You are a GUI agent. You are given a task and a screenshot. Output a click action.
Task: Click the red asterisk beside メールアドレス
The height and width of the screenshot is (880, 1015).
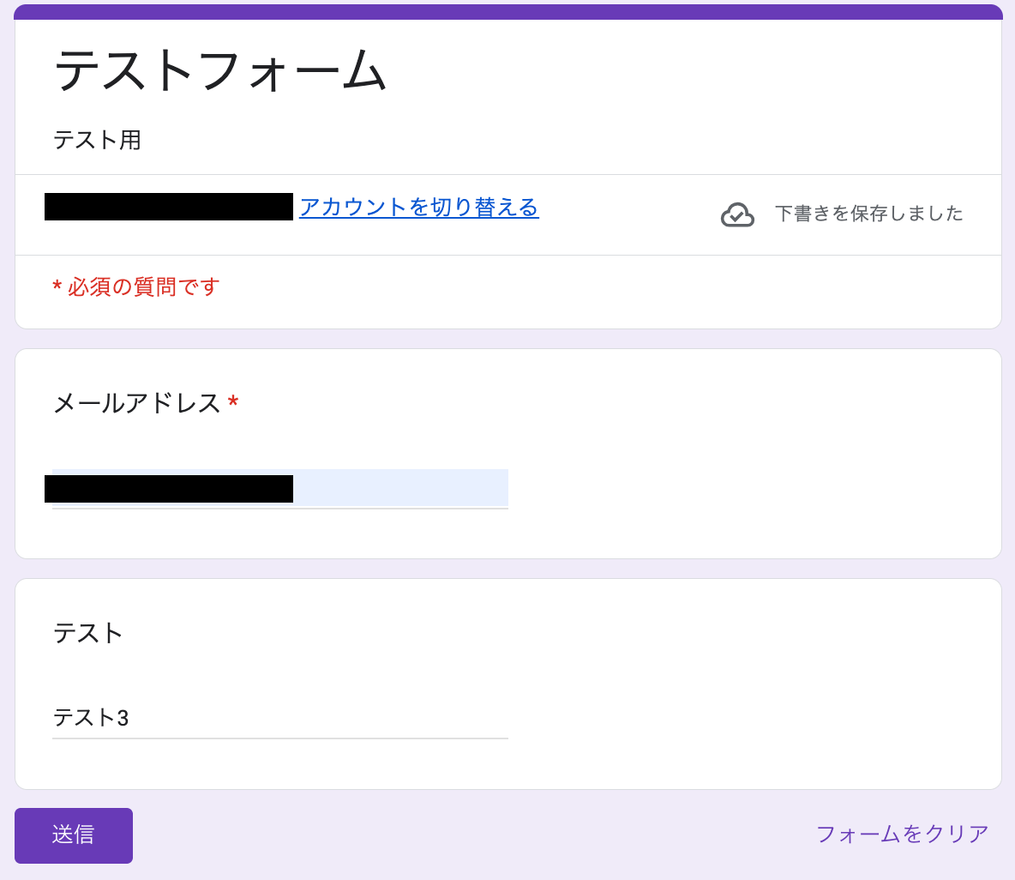click(233, 403)
